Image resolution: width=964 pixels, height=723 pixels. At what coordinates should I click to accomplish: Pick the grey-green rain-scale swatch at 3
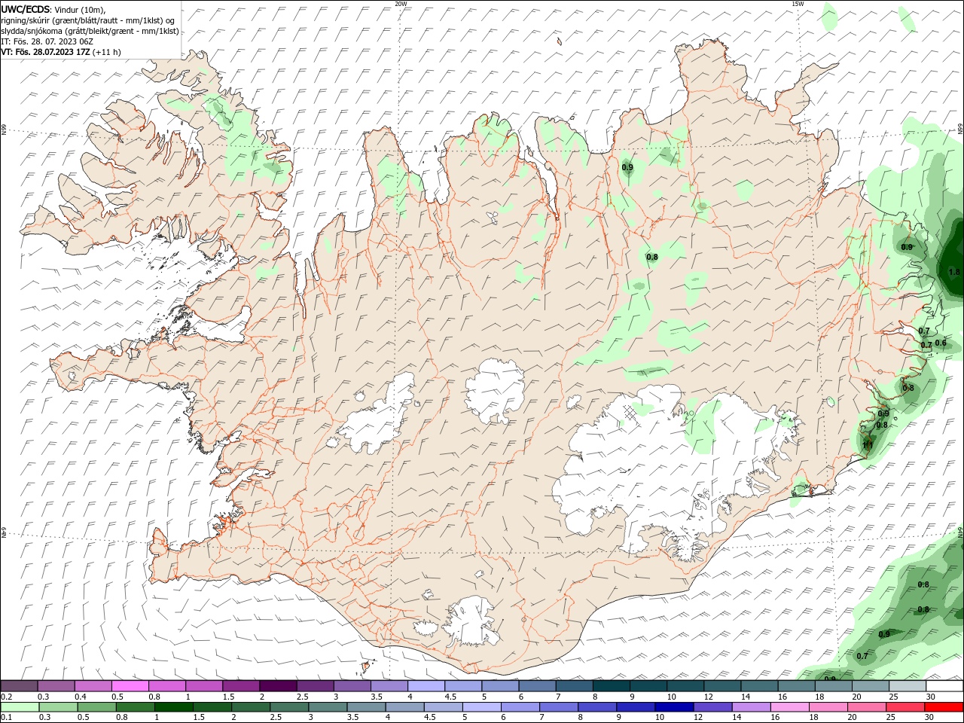click(328, 707)
